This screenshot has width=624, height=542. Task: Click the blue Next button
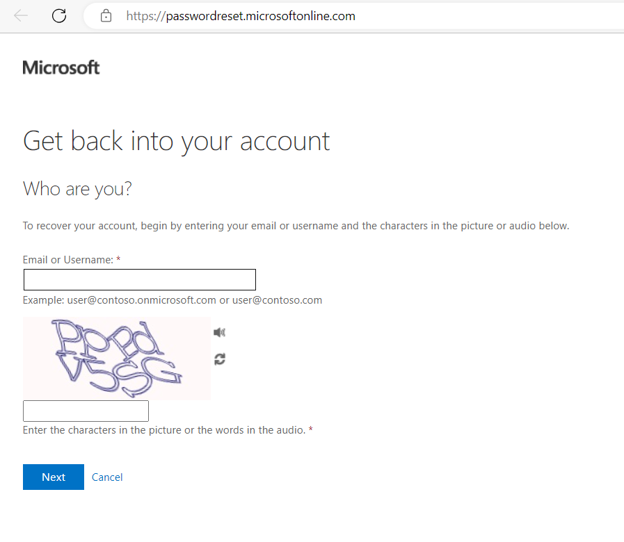[x=54, y=477]
